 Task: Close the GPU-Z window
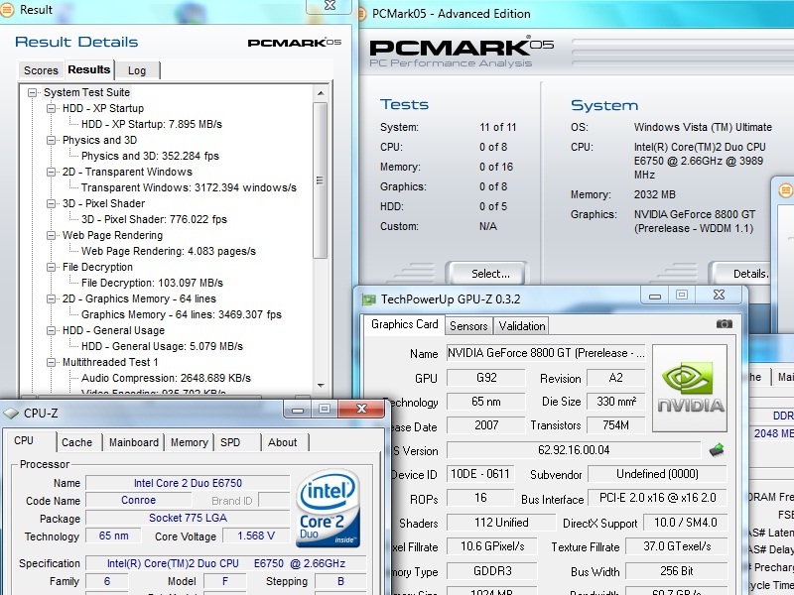pyautogui.click(x=719, y=295)
